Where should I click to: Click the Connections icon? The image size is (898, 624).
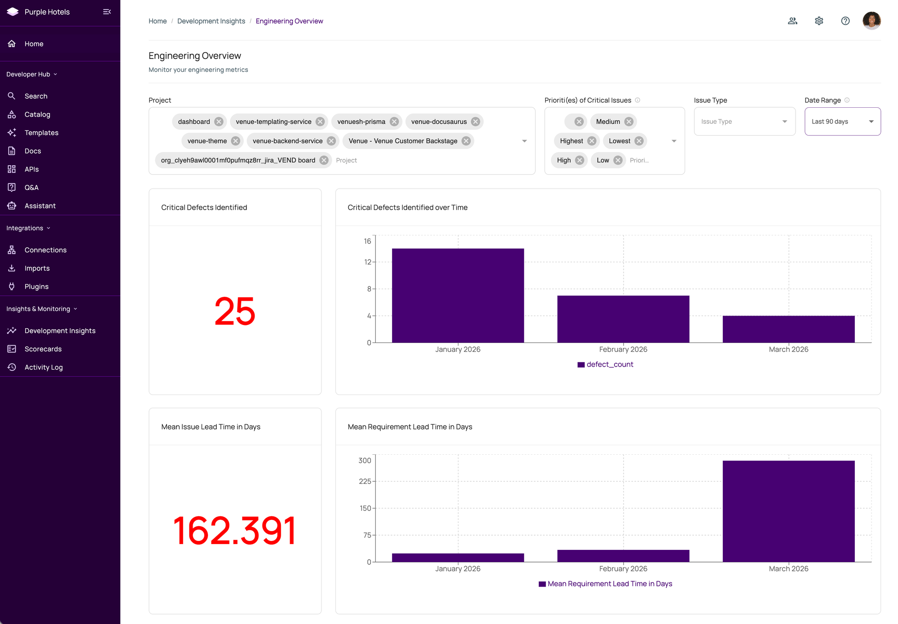(x=12, y=250)
